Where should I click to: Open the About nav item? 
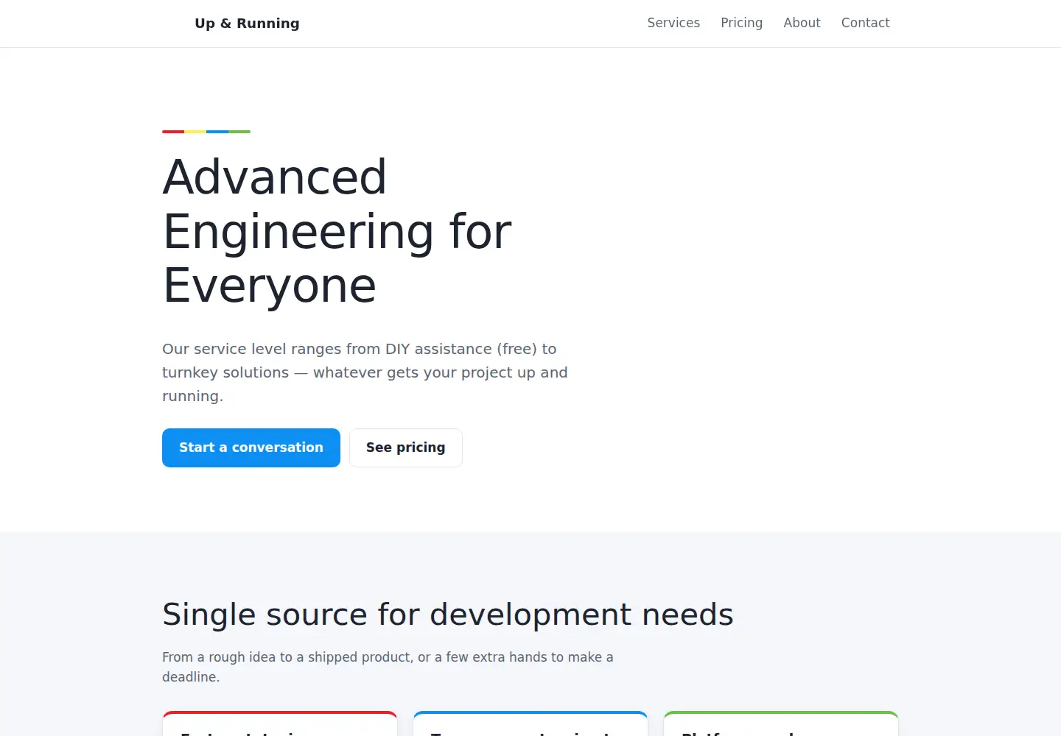(802, 23)
